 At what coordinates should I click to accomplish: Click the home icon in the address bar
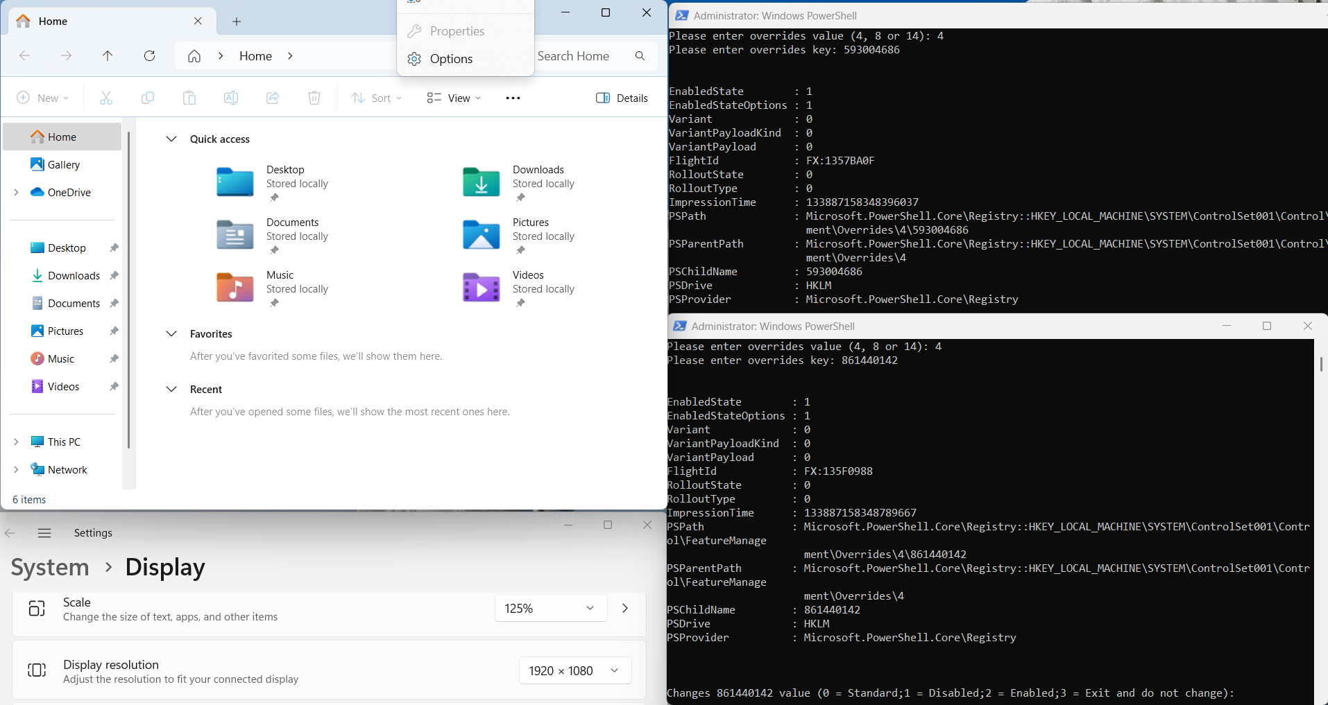click(x=194, y=56)
